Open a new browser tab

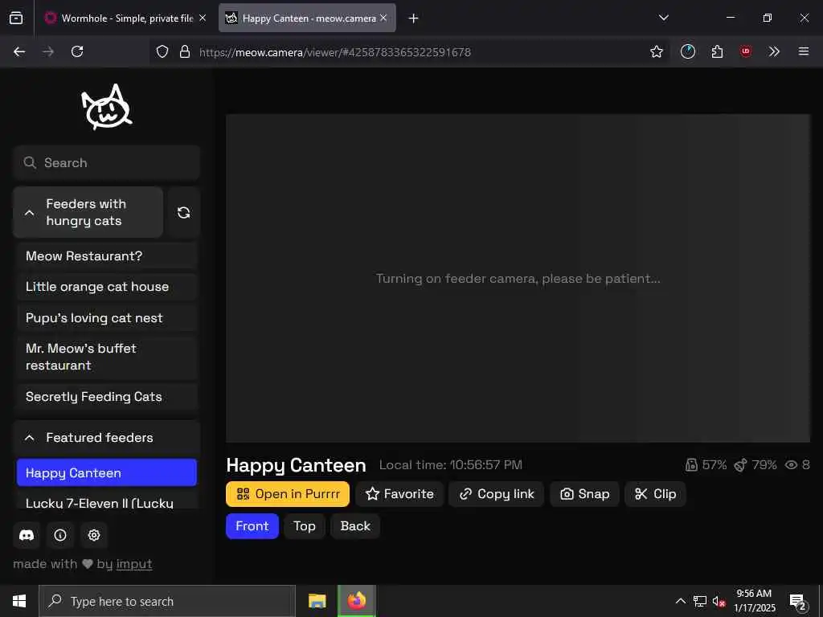[414, 18]
